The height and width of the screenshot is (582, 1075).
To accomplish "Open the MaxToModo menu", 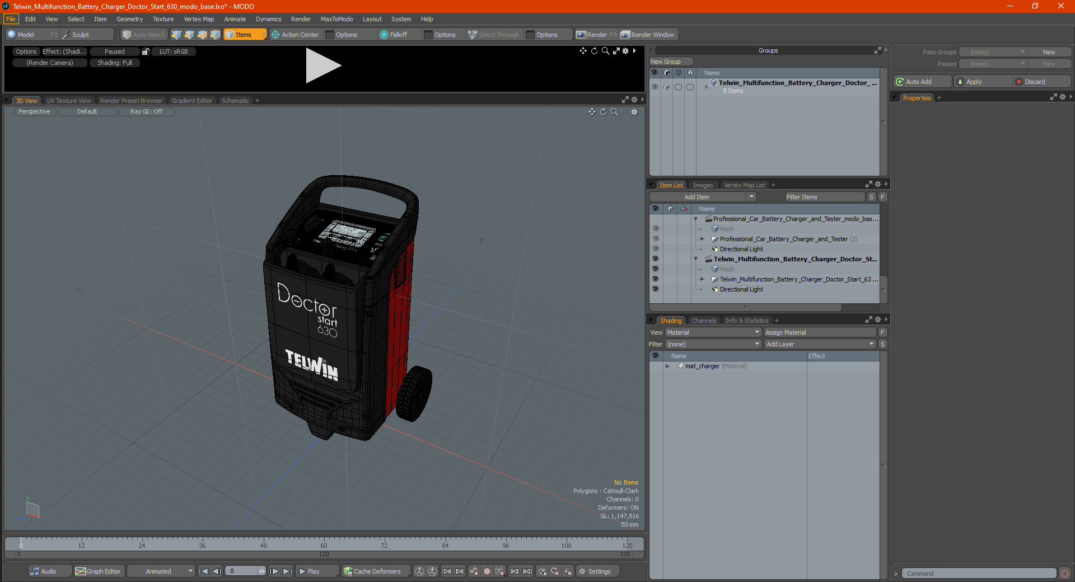I will click(x=336, y=19).
